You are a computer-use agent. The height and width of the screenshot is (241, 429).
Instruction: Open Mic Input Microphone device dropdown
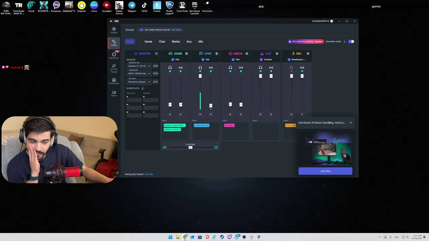pyautogui.click(x=139, y=82)
